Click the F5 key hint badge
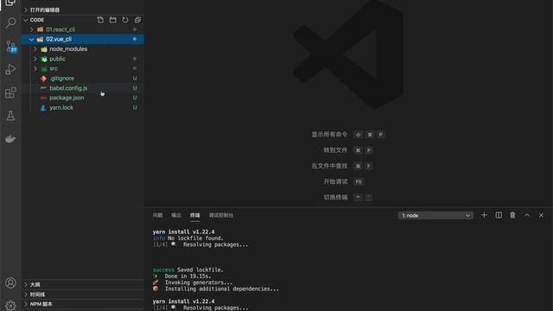This screenshot has height=311, width=553. coord(359,182)
